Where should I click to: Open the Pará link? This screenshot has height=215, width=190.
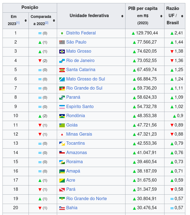tap(71, 189)
